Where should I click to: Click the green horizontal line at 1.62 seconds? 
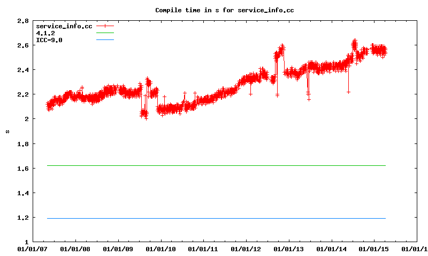pyautogui.click(x=214, y=165)
